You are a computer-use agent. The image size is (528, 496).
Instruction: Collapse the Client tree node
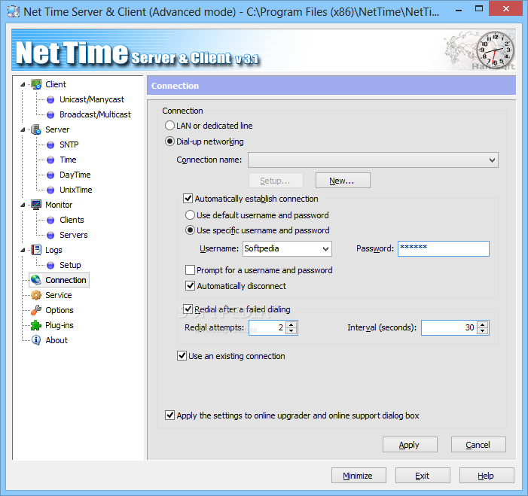pyautogui.click(x=23, y=84)
